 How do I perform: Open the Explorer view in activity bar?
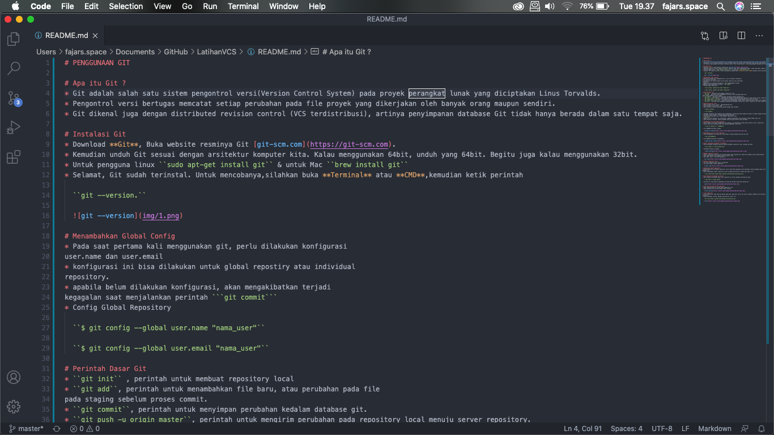pyautogui.click(x=14, y=39)
